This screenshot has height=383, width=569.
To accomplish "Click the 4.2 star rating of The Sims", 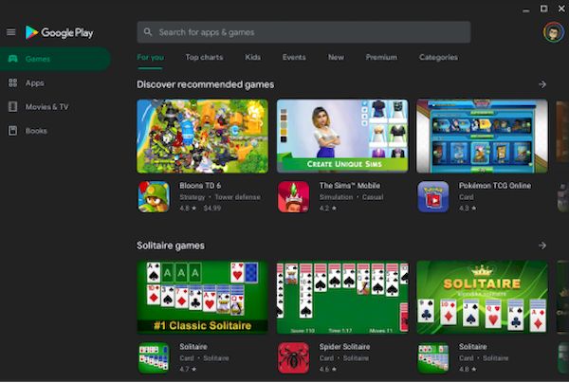I will tap(328, 209).
